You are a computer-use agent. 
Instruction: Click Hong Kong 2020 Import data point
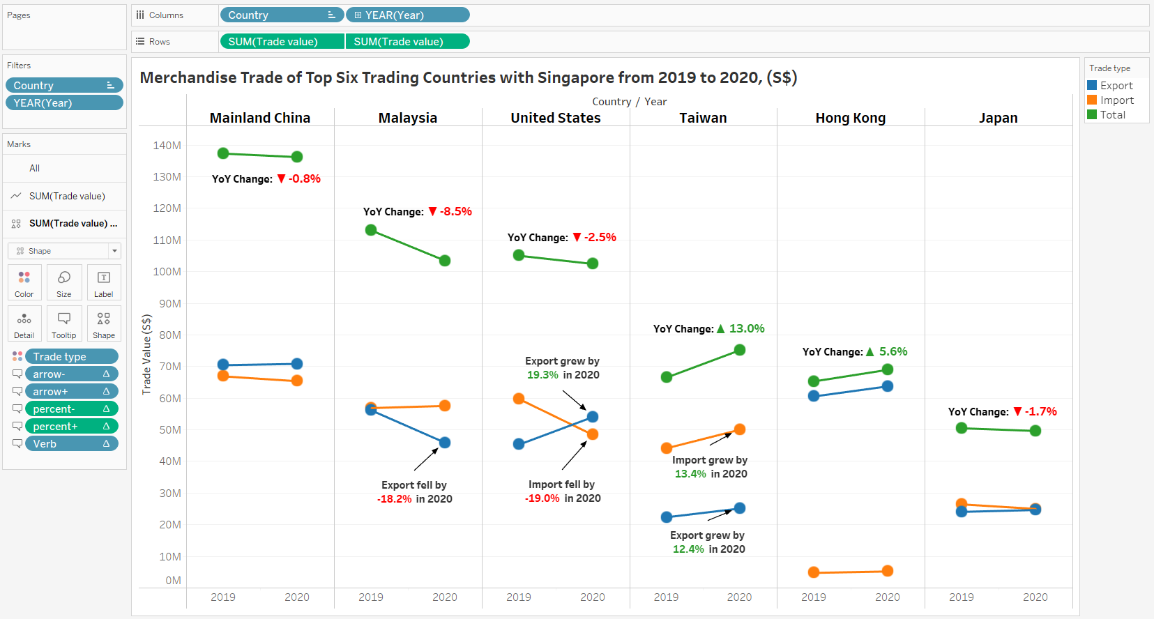[888, 571]
